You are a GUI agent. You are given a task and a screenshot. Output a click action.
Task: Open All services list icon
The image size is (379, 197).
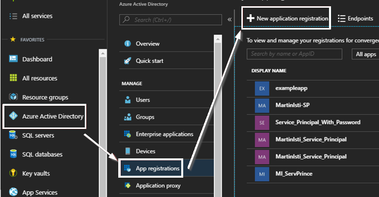point(13,16)
